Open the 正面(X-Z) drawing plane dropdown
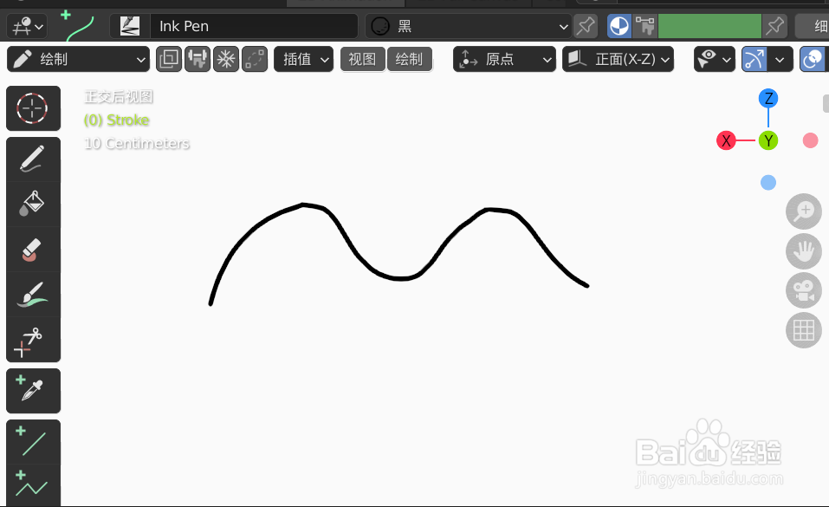The width and height of the screenshot is (829, 507). point(618,59)
